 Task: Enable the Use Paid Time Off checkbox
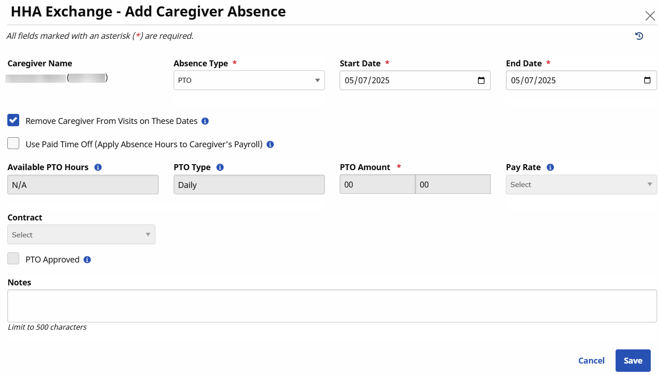pos(14,144)
